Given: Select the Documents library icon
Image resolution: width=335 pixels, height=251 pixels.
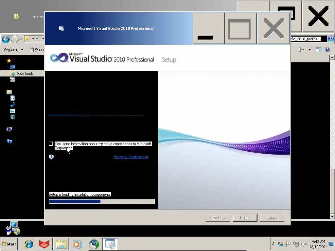Looking at the screenshot, I should [13, 98].
